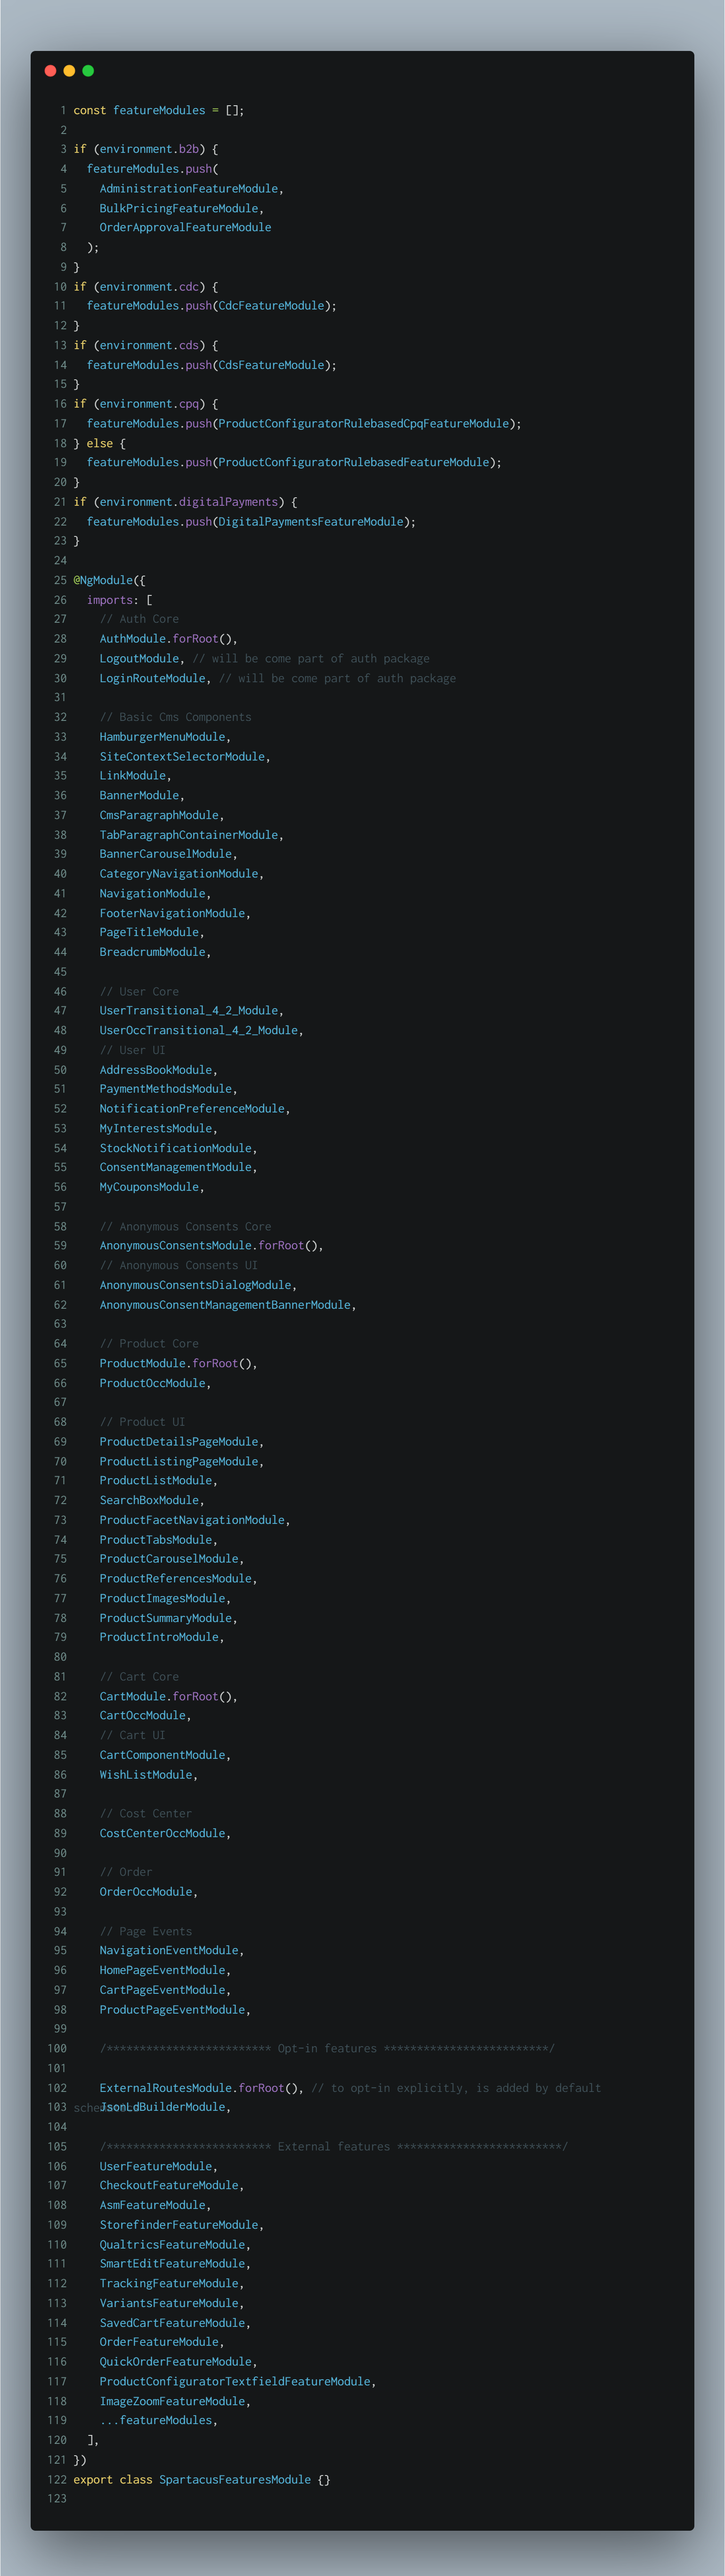The width and height of the screenshot is (725, 2576).
Task: Click SpartacusFeaturesModule class name
Action: click(235, 2480)
